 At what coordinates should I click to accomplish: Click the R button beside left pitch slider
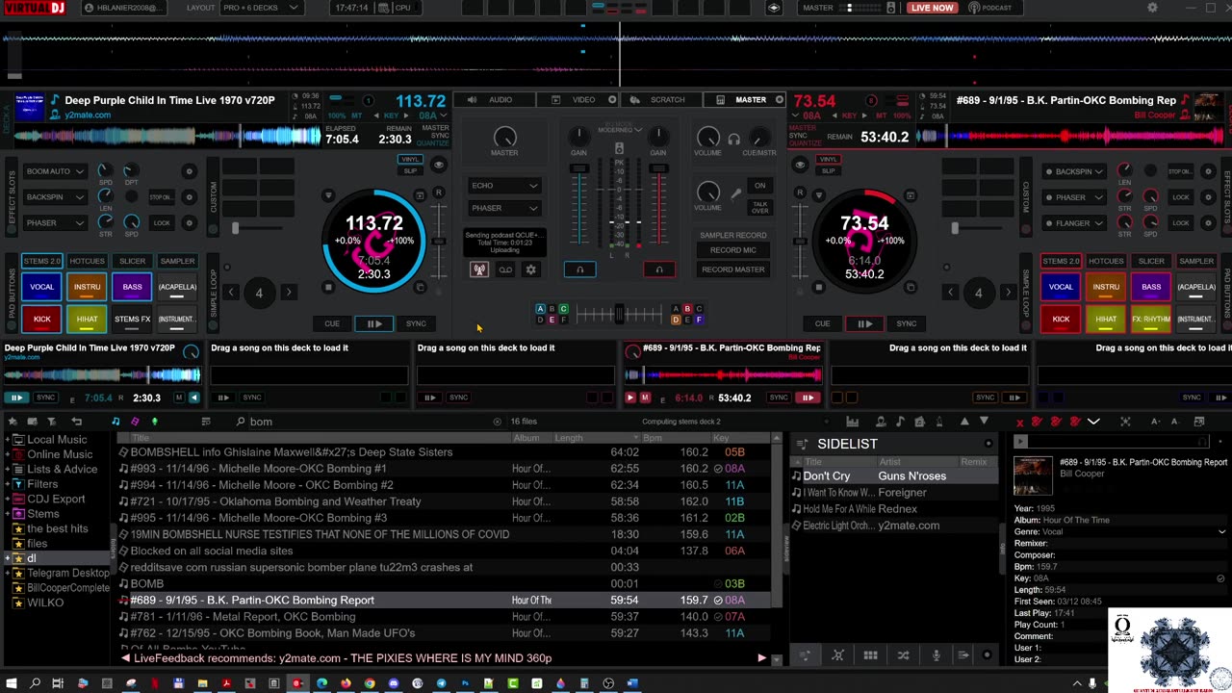click(439, 192)
